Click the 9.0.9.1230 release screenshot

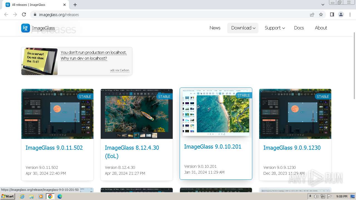coord(295,114)
